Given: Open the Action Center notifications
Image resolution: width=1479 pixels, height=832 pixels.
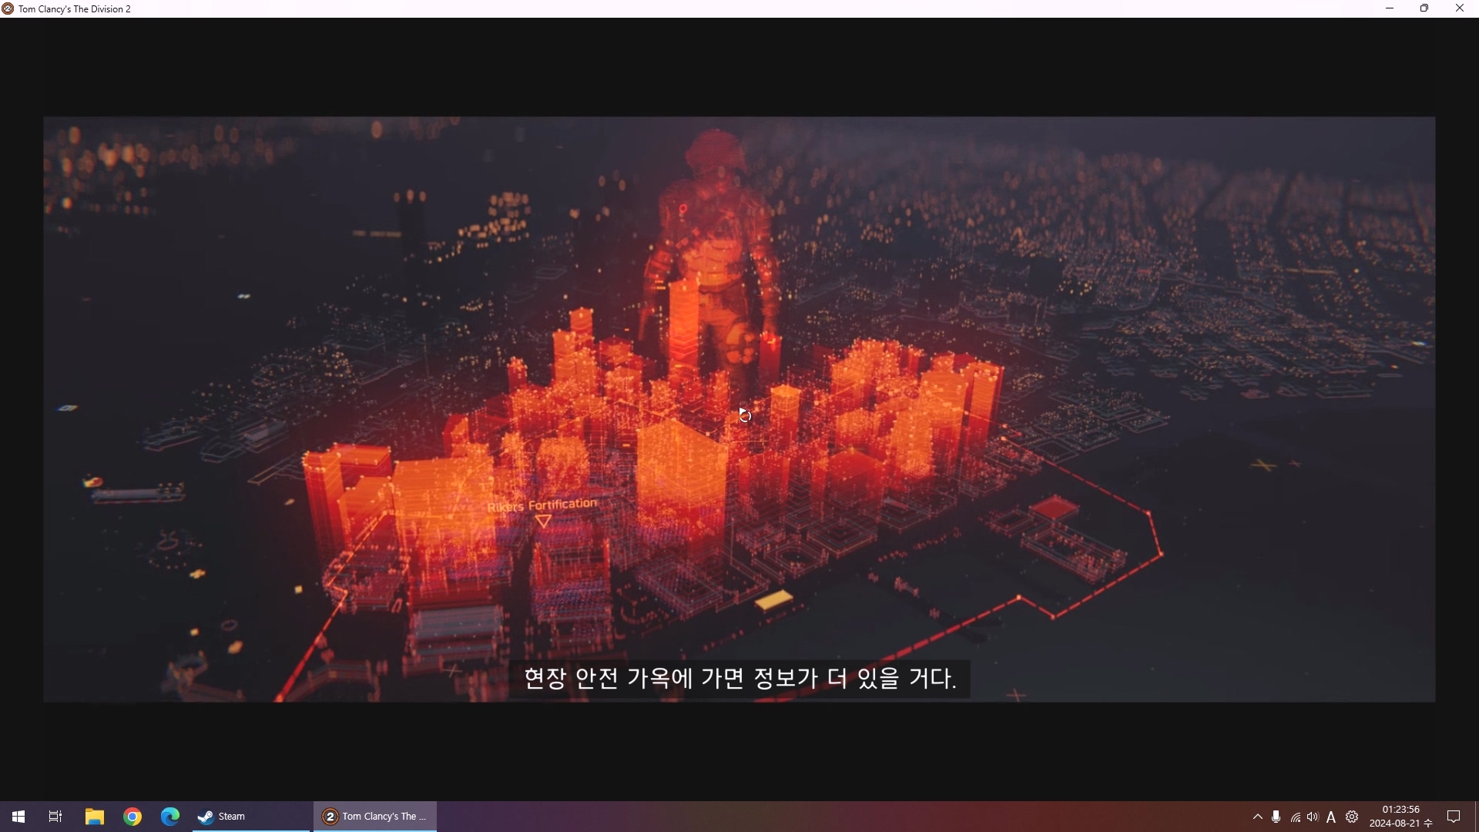Looking at the screenshot, I should coord(1454,817).
